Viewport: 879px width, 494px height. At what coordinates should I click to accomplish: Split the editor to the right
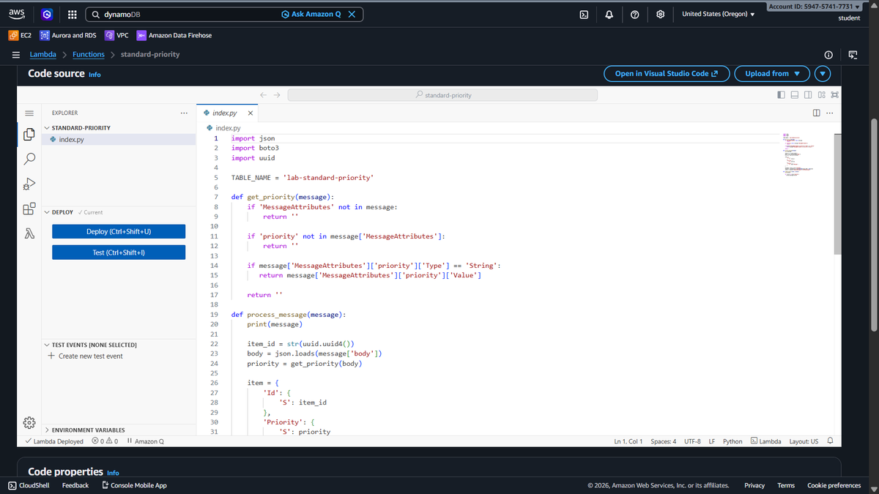[x=816, y=113]
